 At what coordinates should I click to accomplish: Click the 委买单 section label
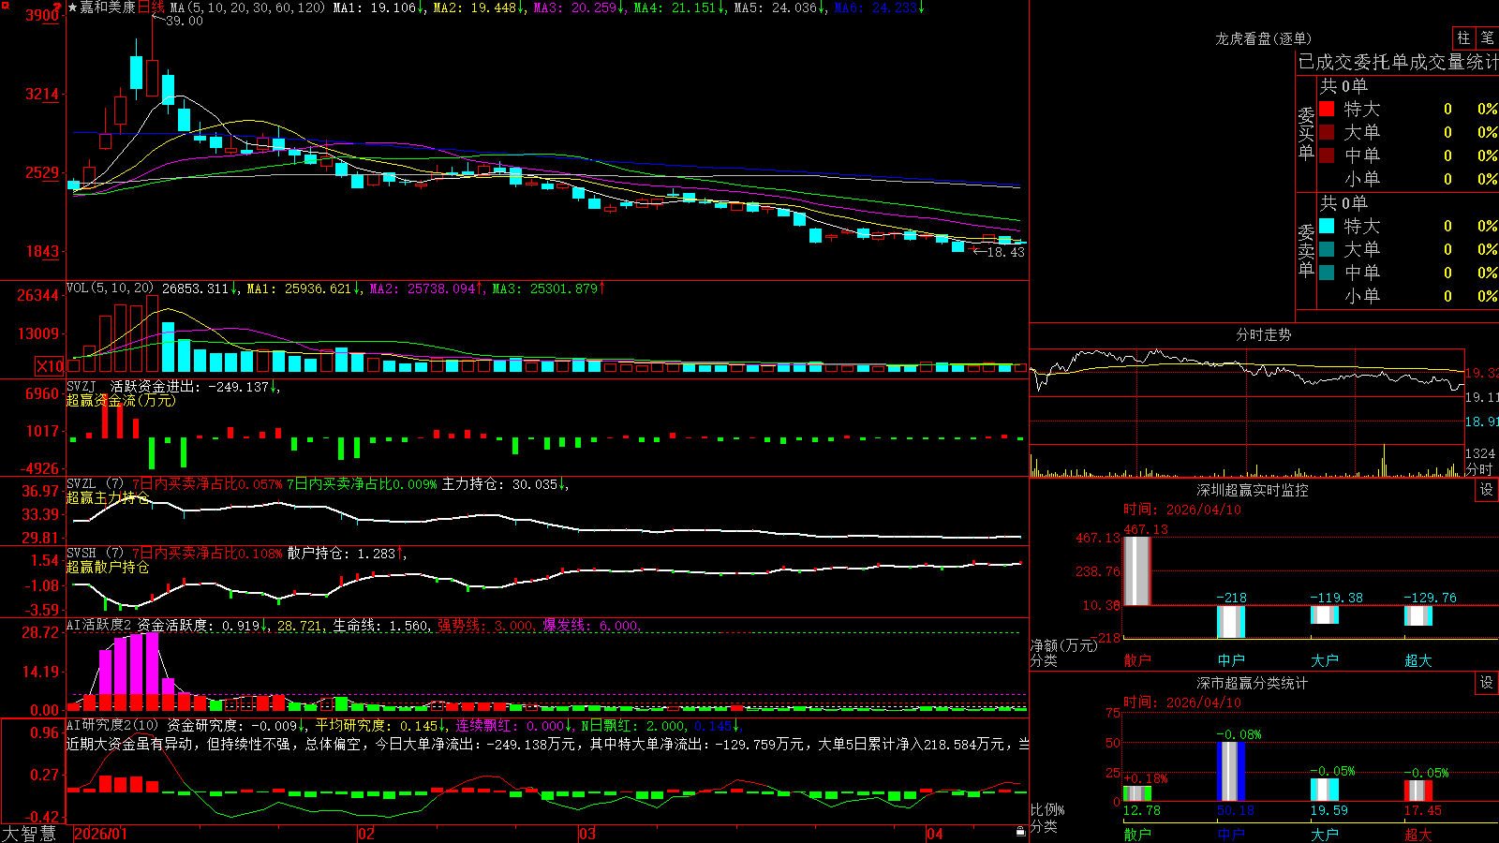click(1306, 133)
